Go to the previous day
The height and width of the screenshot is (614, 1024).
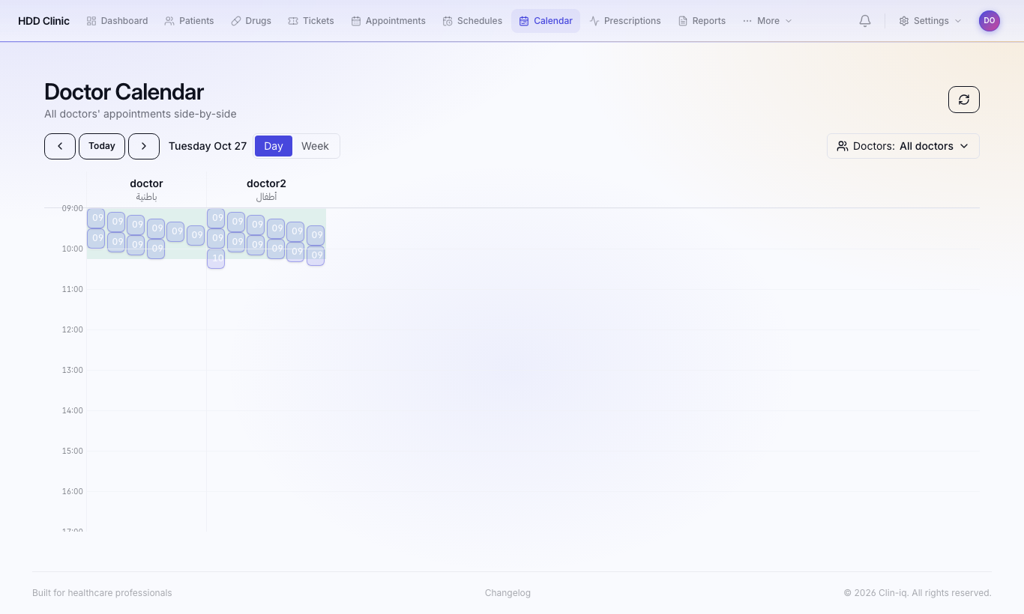pyautogui.click(x=60, y=146)
